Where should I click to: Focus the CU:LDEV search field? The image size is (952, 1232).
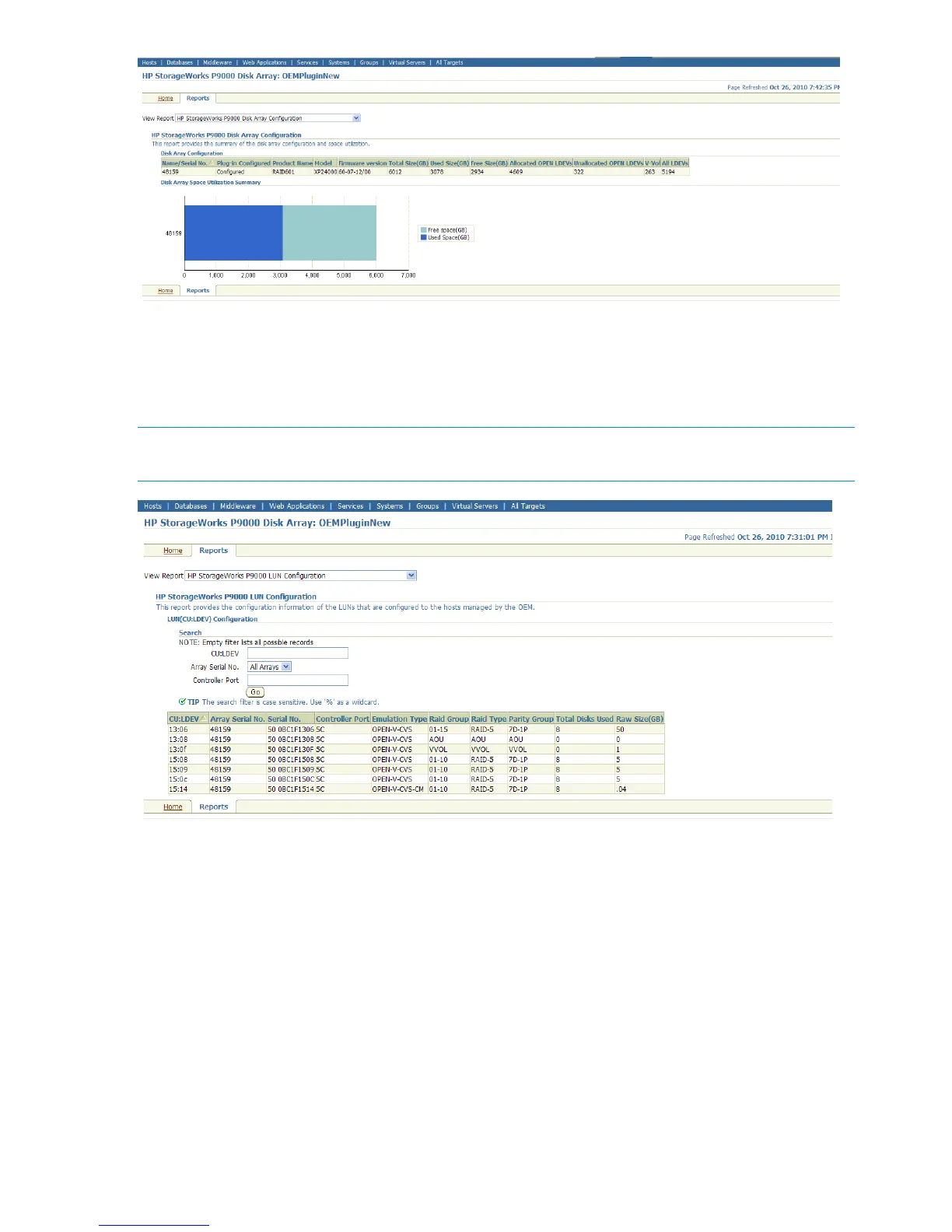(298, 653)
